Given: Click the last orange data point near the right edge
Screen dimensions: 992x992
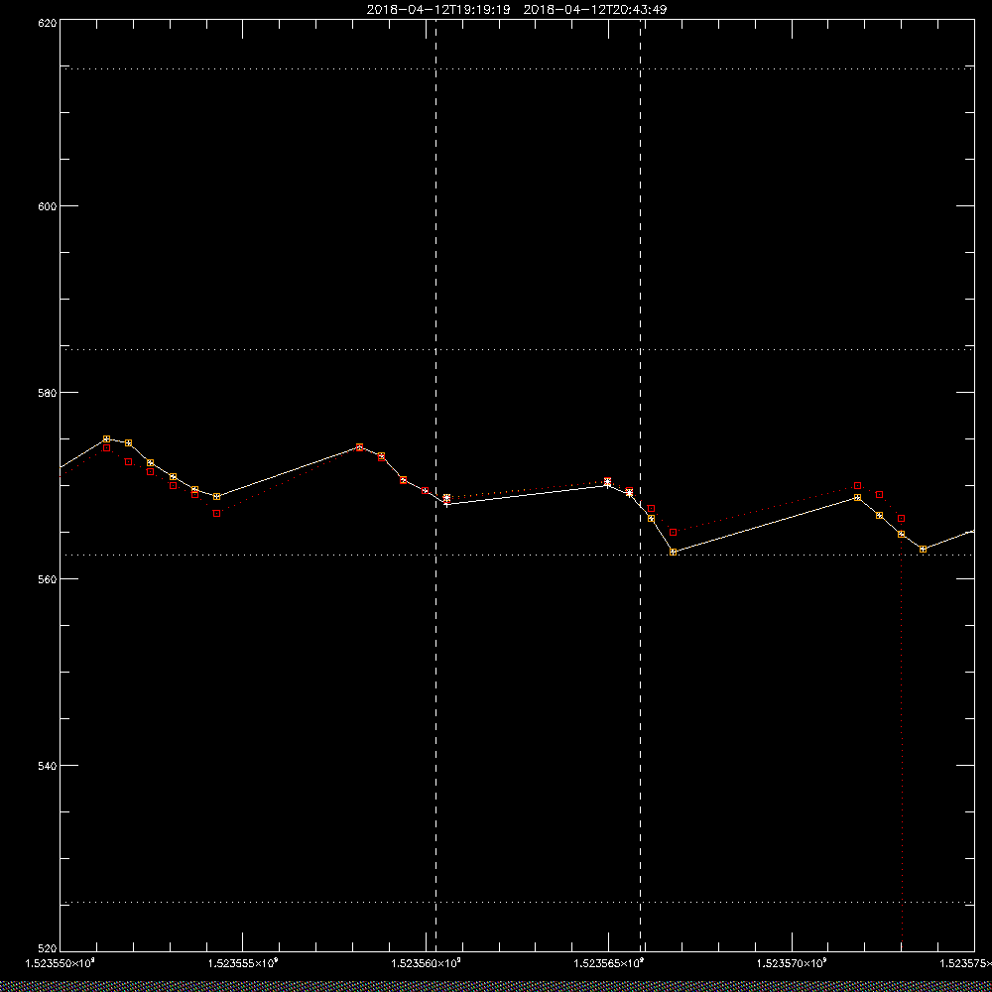Looking at the screenshot, I should [923, 550].
